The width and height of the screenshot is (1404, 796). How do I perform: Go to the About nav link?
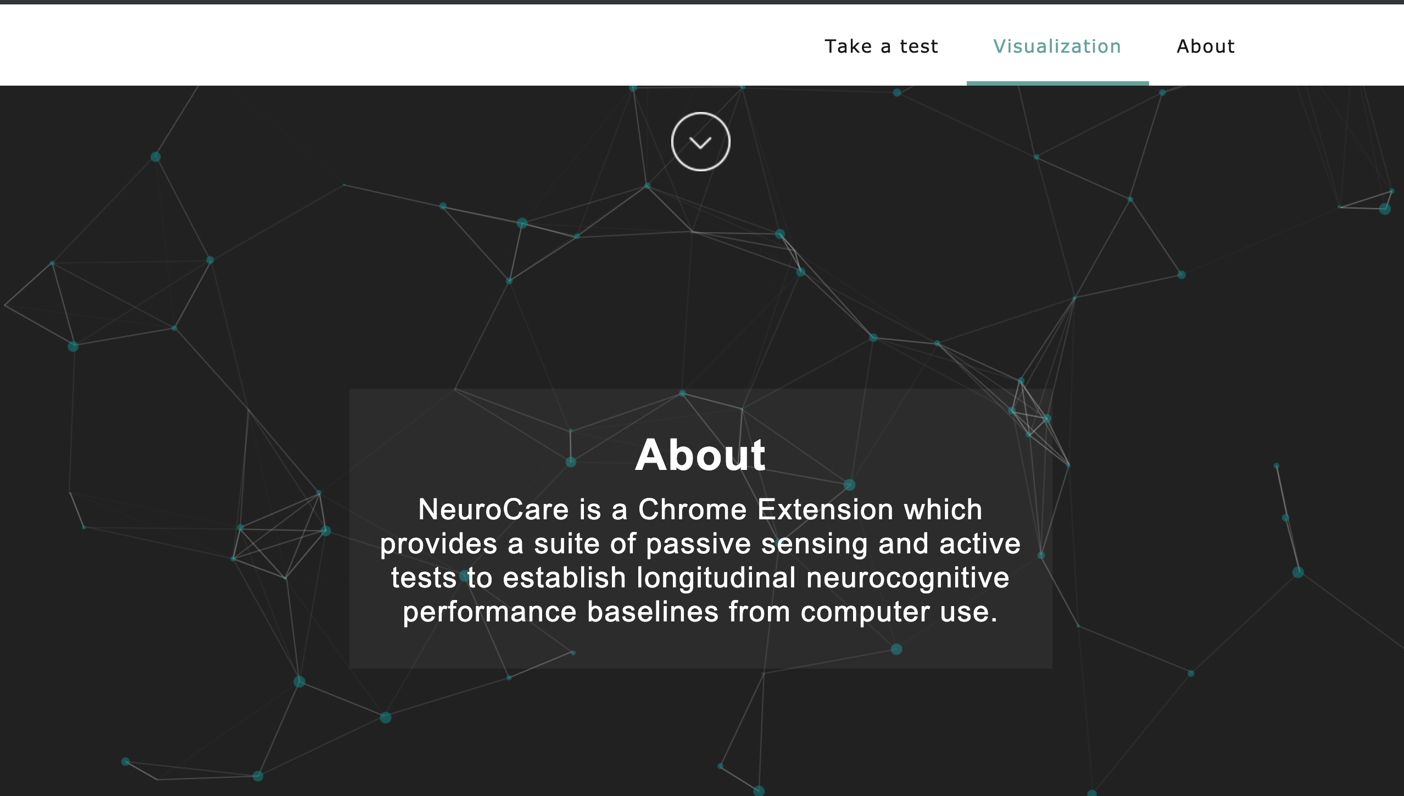tap(1205, 47)
